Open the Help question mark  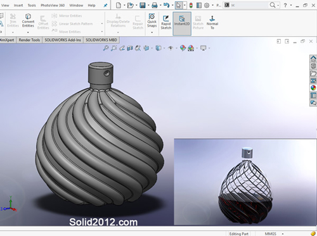tap(285, 5)
